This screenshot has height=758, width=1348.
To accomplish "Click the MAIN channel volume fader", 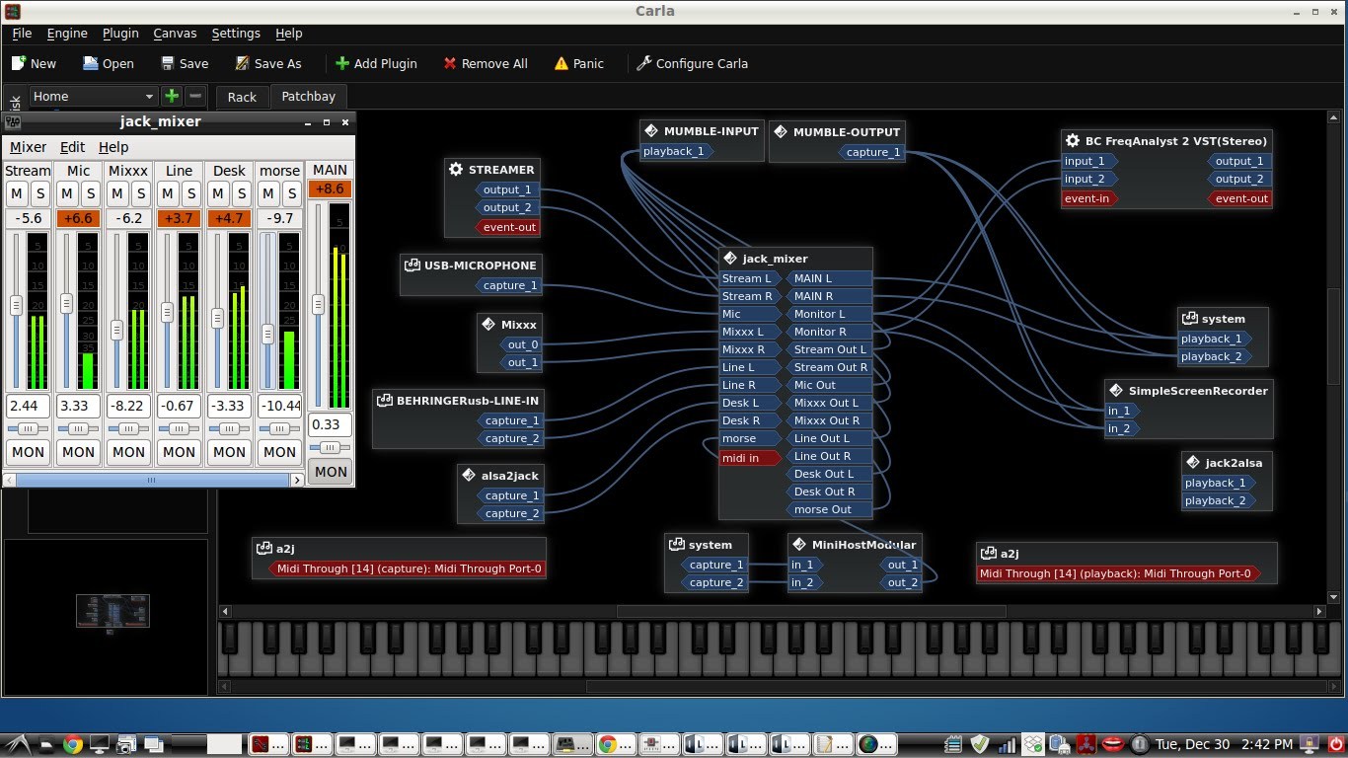I will pyautogui.click(x=318, y=305).
